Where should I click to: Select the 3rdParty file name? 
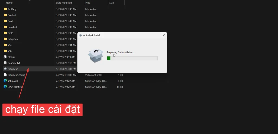pos(12,9)
